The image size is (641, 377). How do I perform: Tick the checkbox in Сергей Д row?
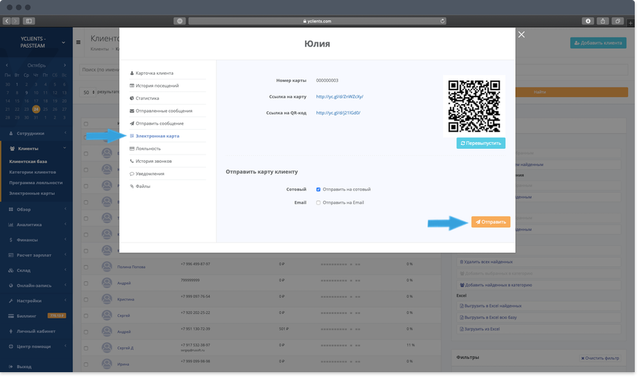click(86, 349)
